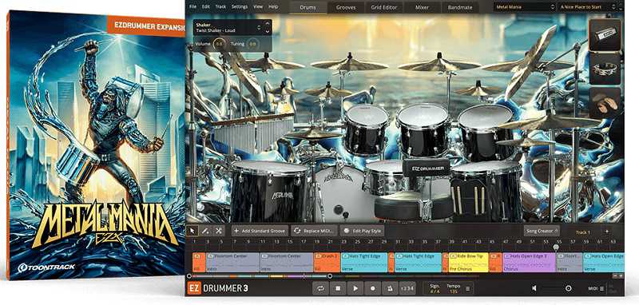The width and height of the screenshot is (639, 305).
Task: Click the timeline zoom-in plus icon
Action: pyautogui.click(x=621, y=275)
